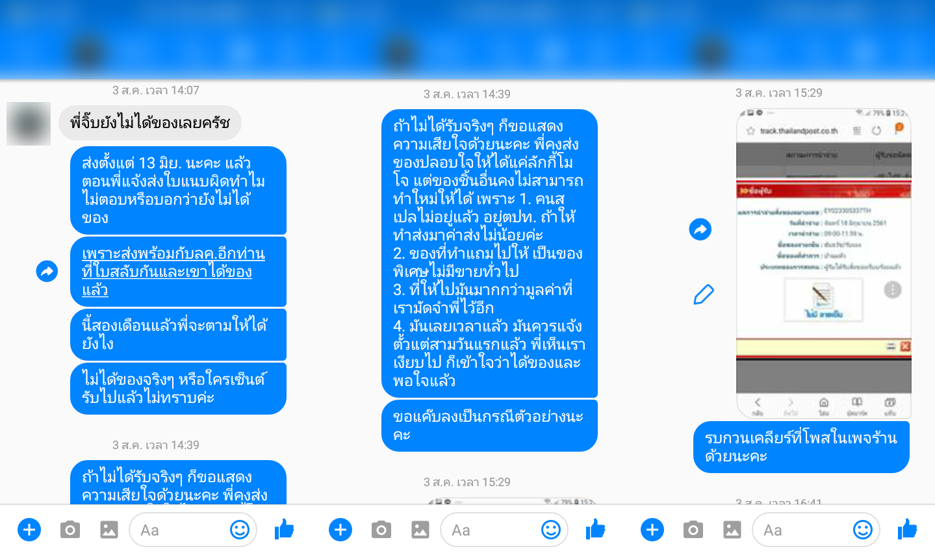The image size is (935, 555).
Task: Open plus menu in the middle chat panel
Action: tap(340, 530)
